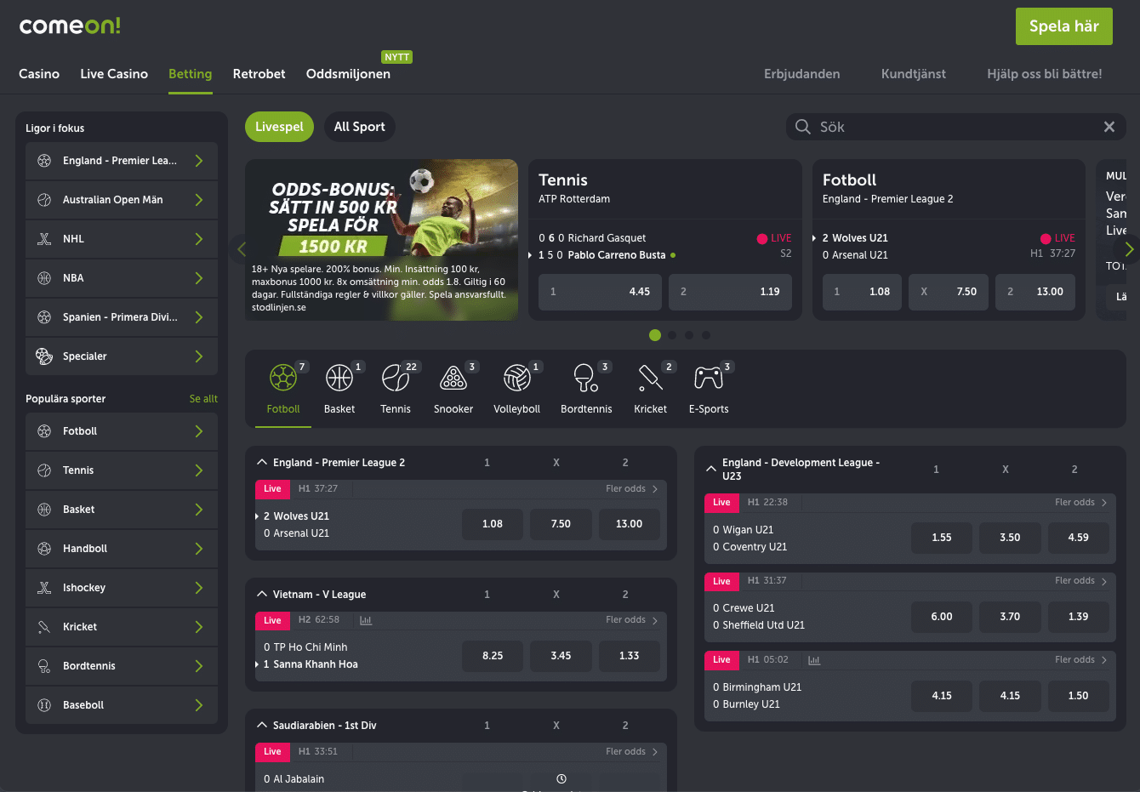Expand Spanien - Primera Division chevron

(199, 317)
